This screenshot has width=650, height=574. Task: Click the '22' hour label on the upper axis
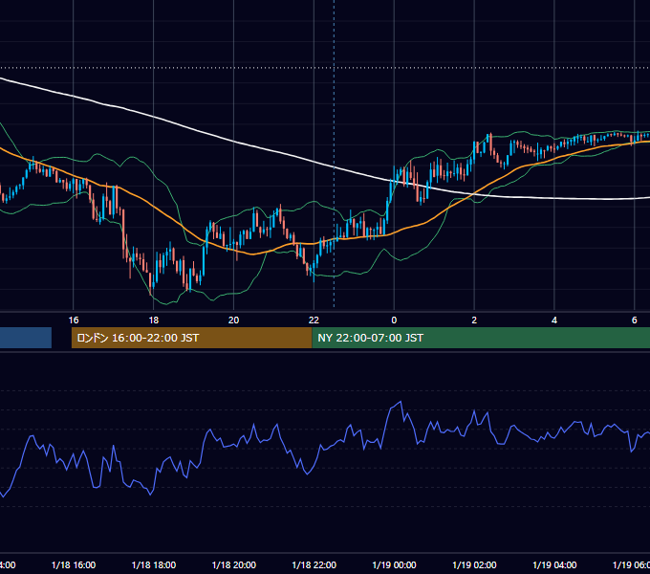[x=314, y=320]
